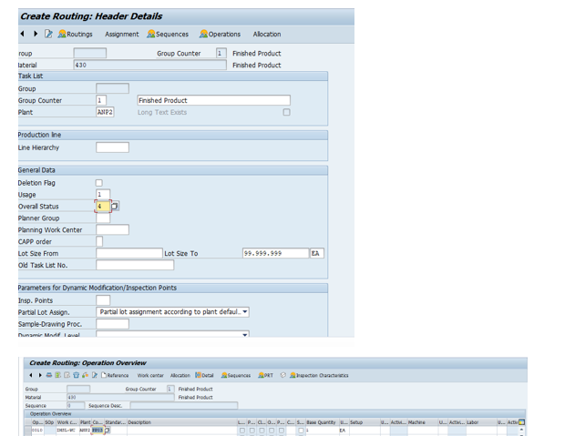575x436 pixels.
Task: Click the Planner Group field
Action: tap(103, 218)
